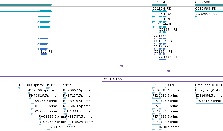Select the CG32698-RA transcript label
The width and height of the screenshot is (223, 131).
[x=206, y=14]
